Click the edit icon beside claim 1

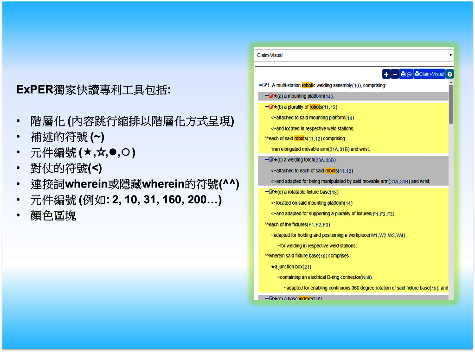click(x=265, y=85)
